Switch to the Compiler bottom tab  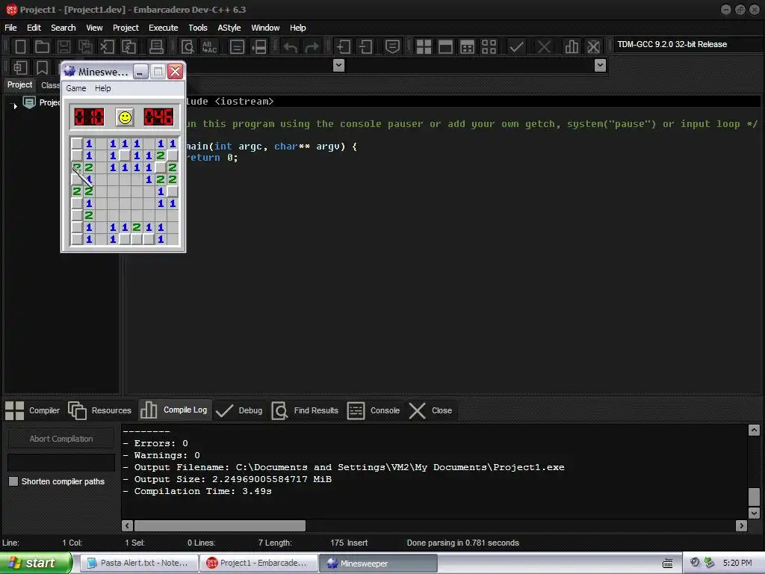coord(33,410)
